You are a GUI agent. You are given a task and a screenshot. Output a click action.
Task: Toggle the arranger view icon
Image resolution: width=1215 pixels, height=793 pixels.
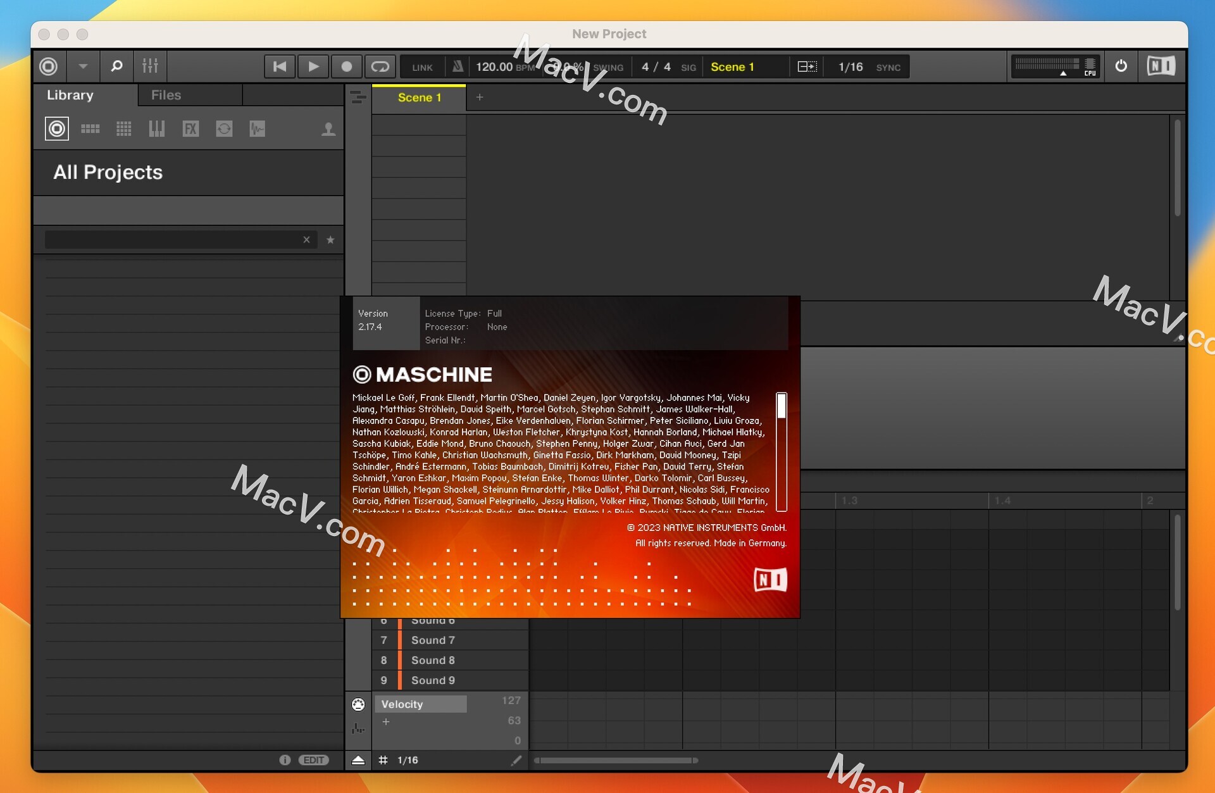click(358, 97)
